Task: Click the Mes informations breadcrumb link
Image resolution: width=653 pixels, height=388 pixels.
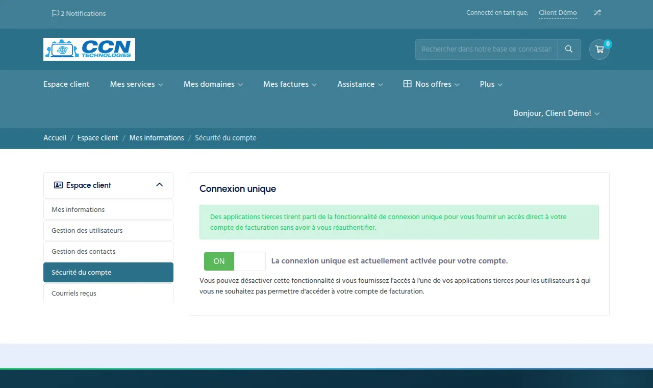Action: [x=157, y=138]
